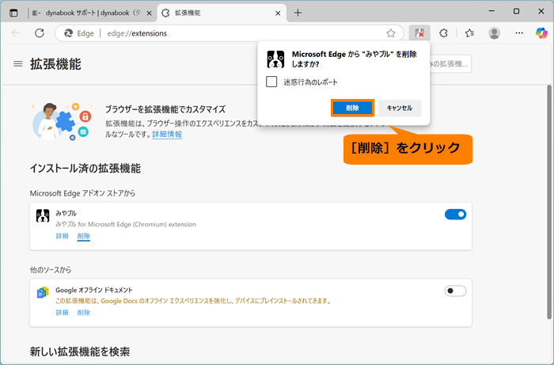Click the インストール済の拡張機能 heading

coord(85,168)
